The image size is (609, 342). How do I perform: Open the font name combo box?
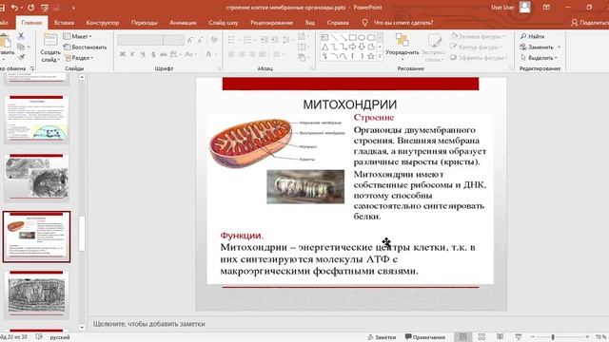click(140, 40)
